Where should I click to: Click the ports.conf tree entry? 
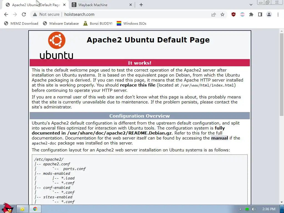(x=74, y=169)
